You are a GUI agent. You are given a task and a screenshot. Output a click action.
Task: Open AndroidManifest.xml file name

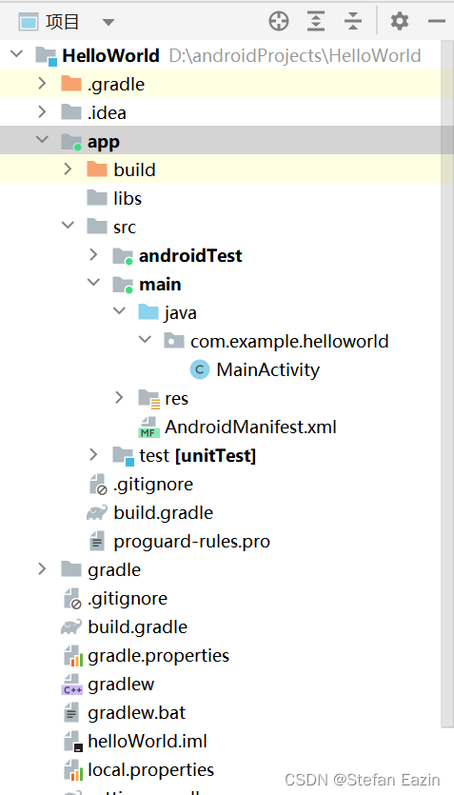[250, 427]
